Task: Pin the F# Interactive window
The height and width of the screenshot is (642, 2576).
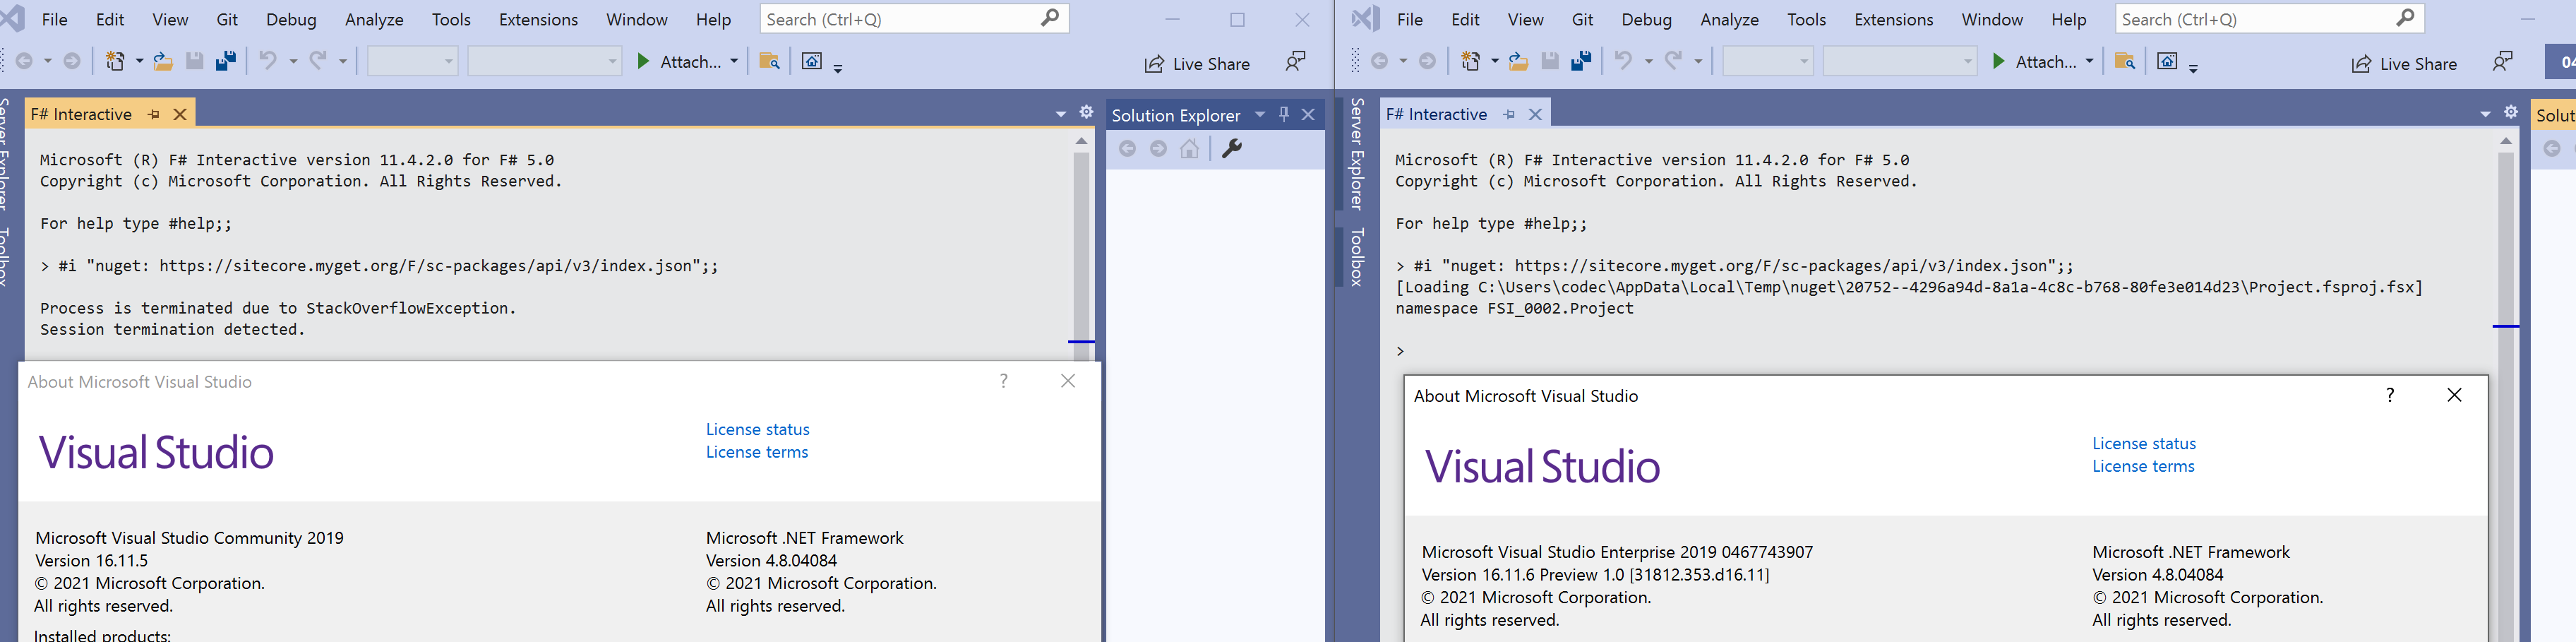Action: click(x=154, y=114)
